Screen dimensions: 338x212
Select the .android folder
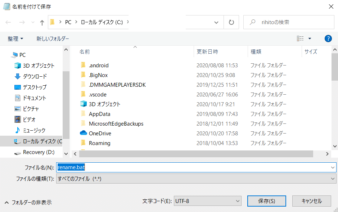tap(99, 66)
